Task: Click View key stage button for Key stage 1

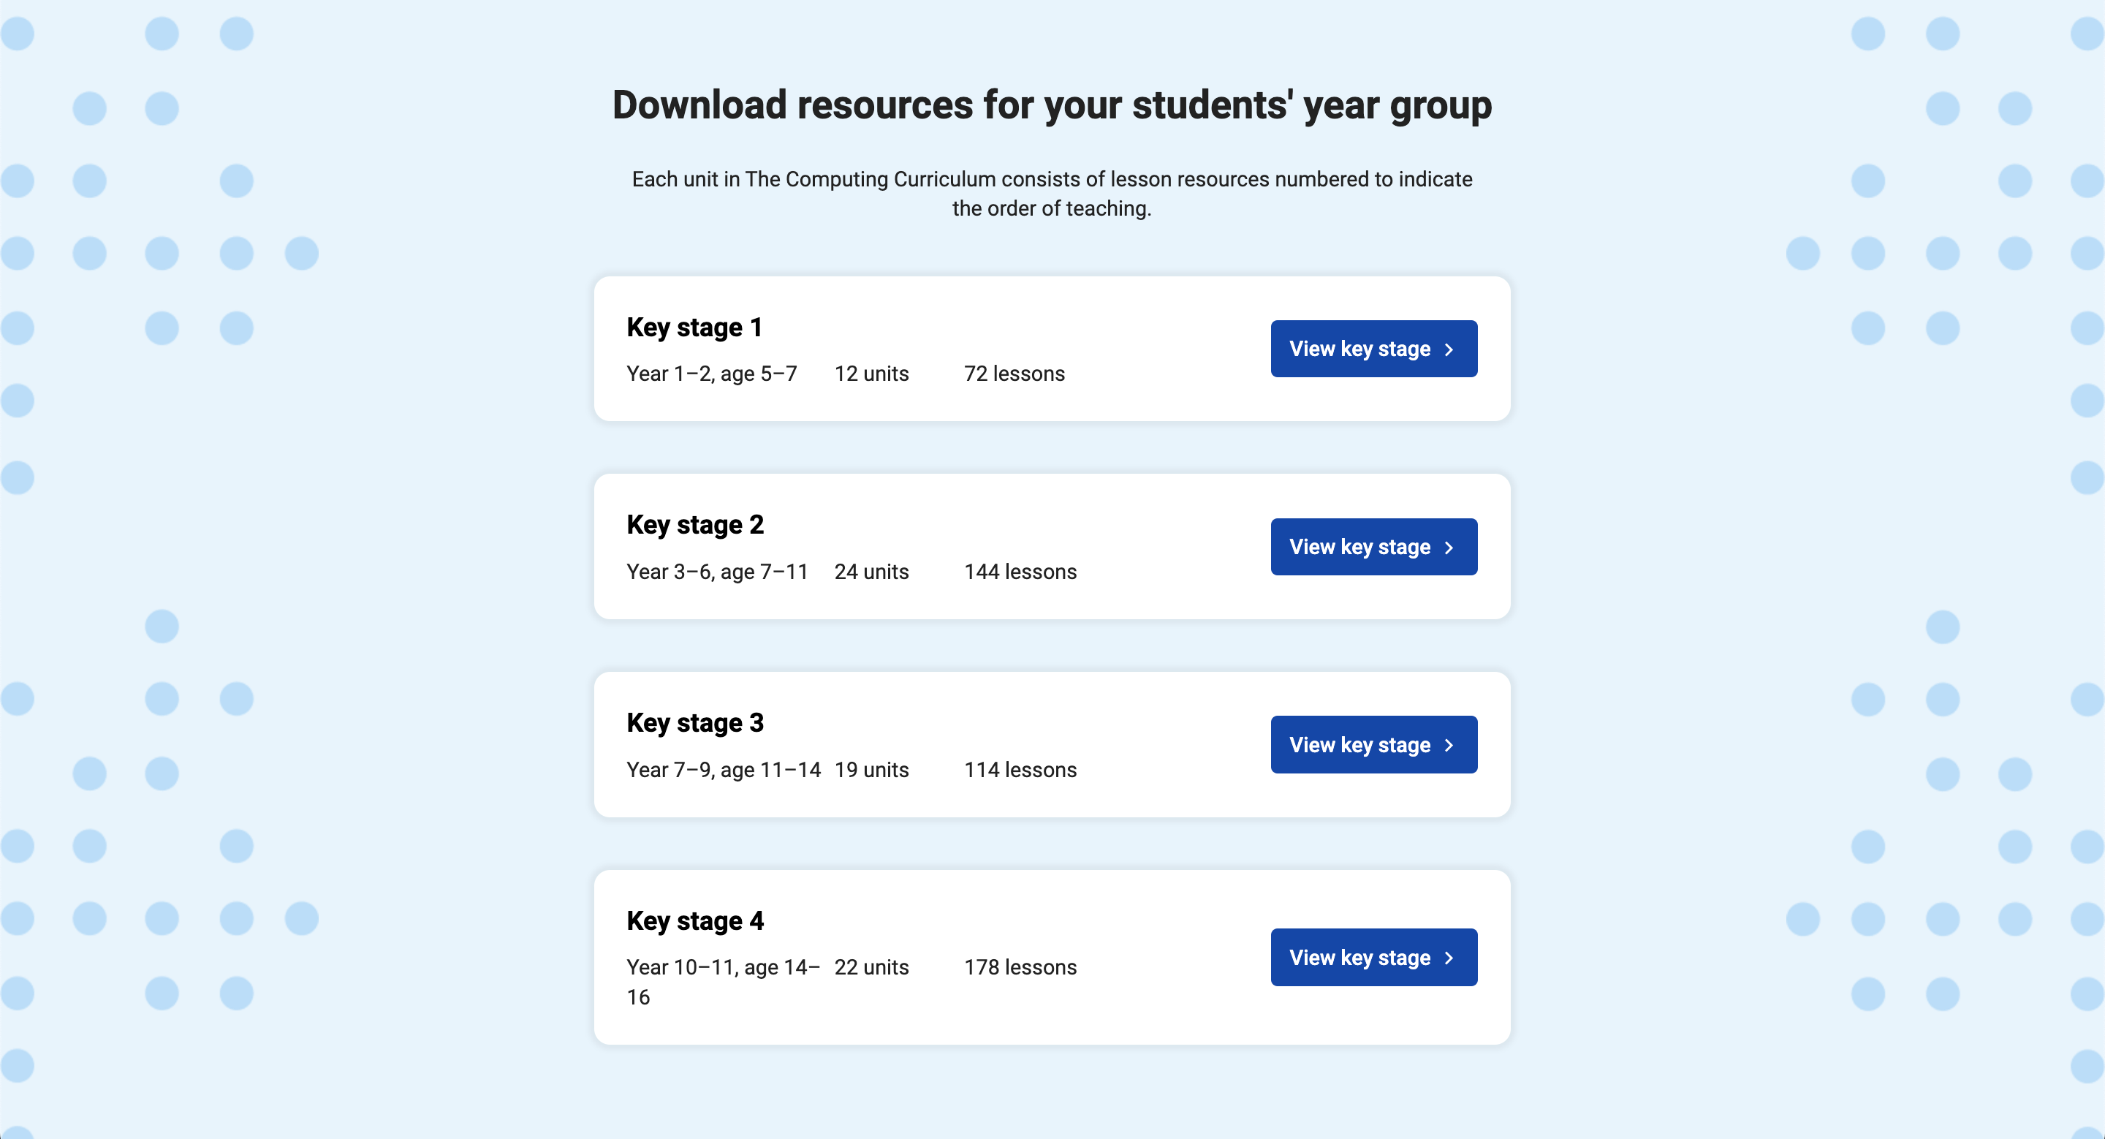Action: coord(1373,349)
